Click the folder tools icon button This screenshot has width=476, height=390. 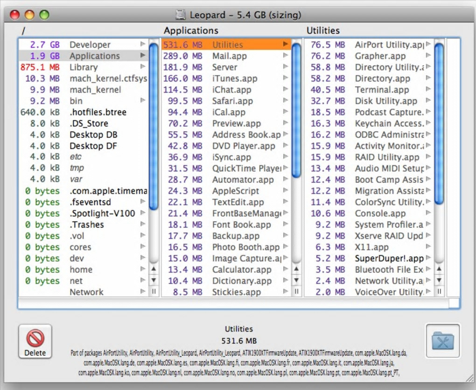442,341
